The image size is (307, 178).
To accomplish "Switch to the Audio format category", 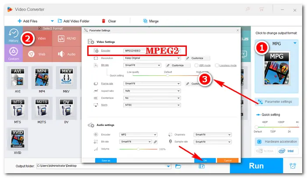I will (x=67, y=54).
